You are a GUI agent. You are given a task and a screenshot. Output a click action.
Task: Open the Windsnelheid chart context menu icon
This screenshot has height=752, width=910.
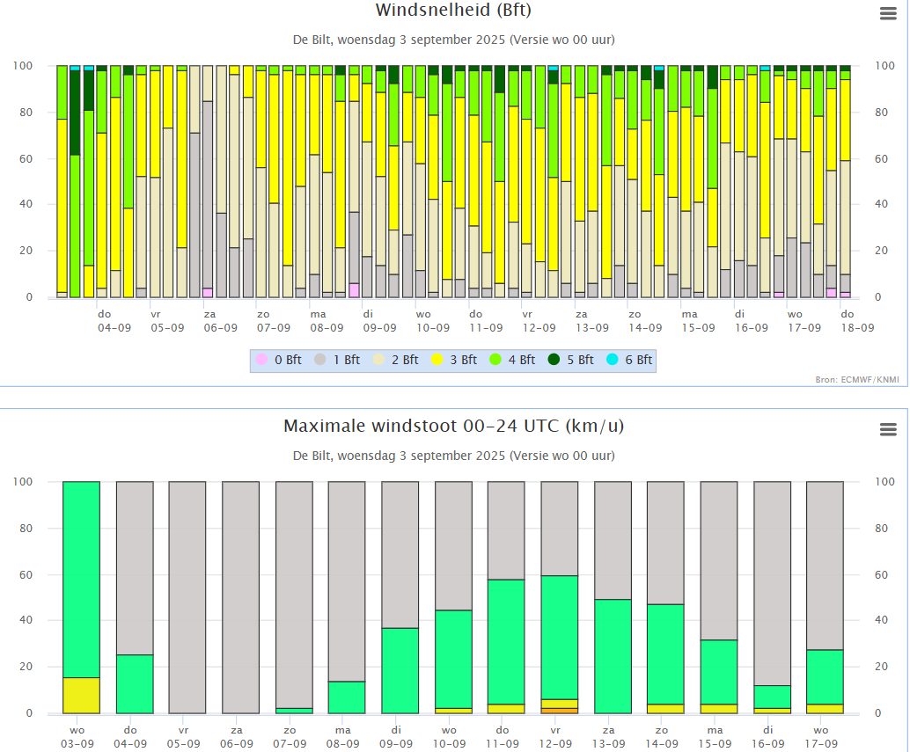pos(888,13)
